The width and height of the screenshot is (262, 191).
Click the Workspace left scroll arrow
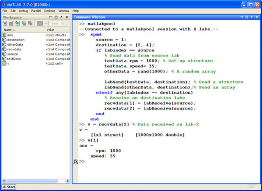[x=4, y=181]
